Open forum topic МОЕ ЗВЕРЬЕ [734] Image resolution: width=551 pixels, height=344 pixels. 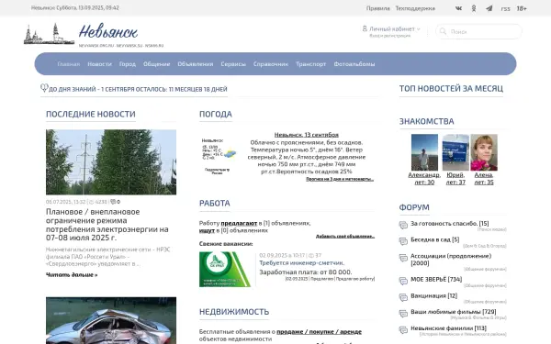pos(436,280)
